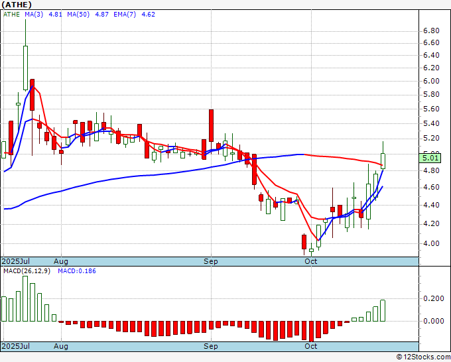Select the MA(3) legend label

click(x=34, y=15)
